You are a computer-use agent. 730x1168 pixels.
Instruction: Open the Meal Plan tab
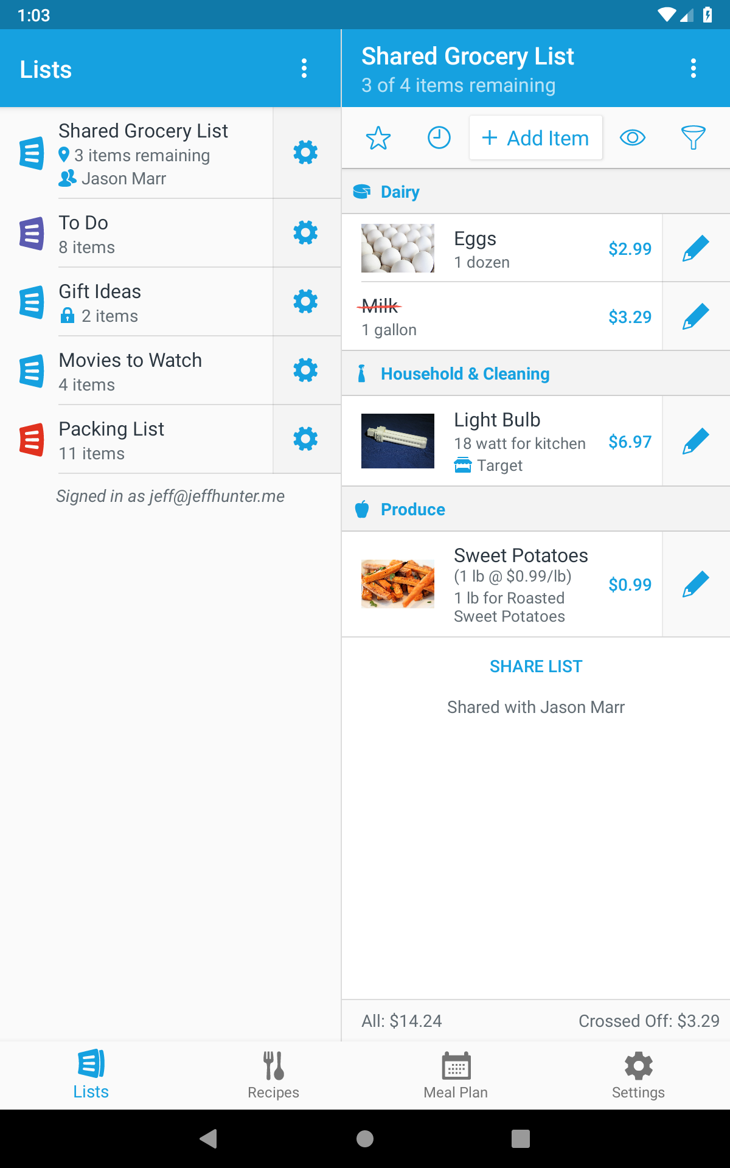tap(456, 1075)
